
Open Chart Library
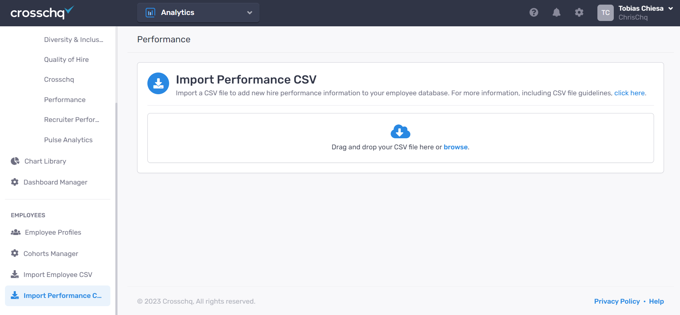(45, 161)
